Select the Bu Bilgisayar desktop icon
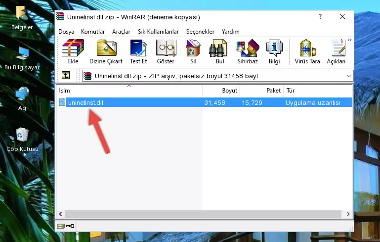Viewport: 380px width, 242px height. [22, 58]
